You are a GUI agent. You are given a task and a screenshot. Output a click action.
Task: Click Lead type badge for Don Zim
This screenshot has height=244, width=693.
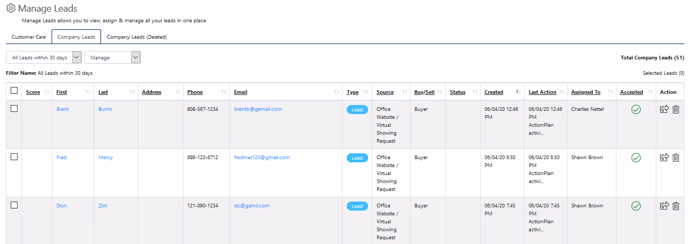point(357,206)
